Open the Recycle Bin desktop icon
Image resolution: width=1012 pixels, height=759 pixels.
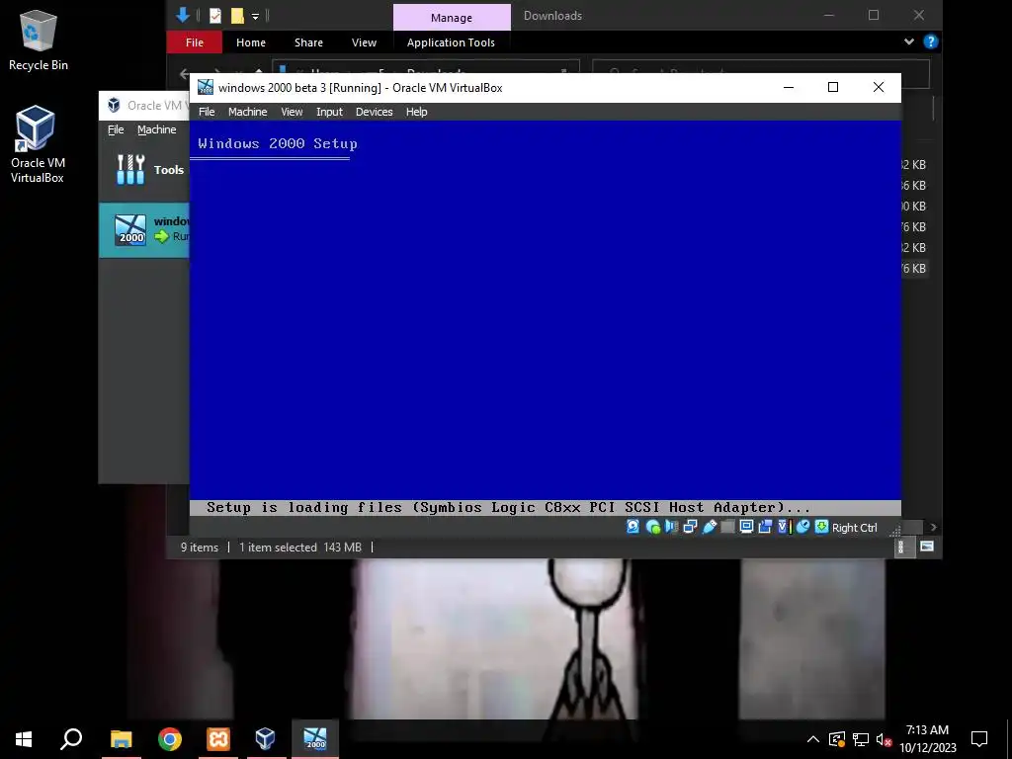39,41
